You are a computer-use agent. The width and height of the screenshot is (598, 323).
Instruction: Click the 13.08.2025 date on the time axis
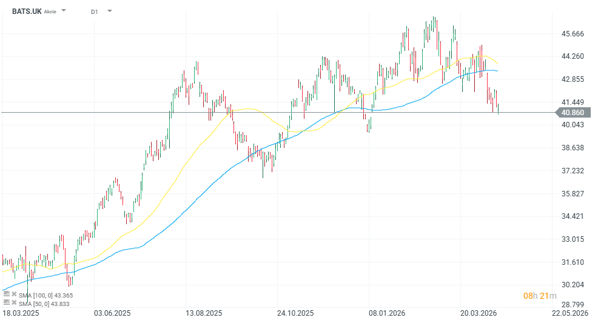point(204,313)
